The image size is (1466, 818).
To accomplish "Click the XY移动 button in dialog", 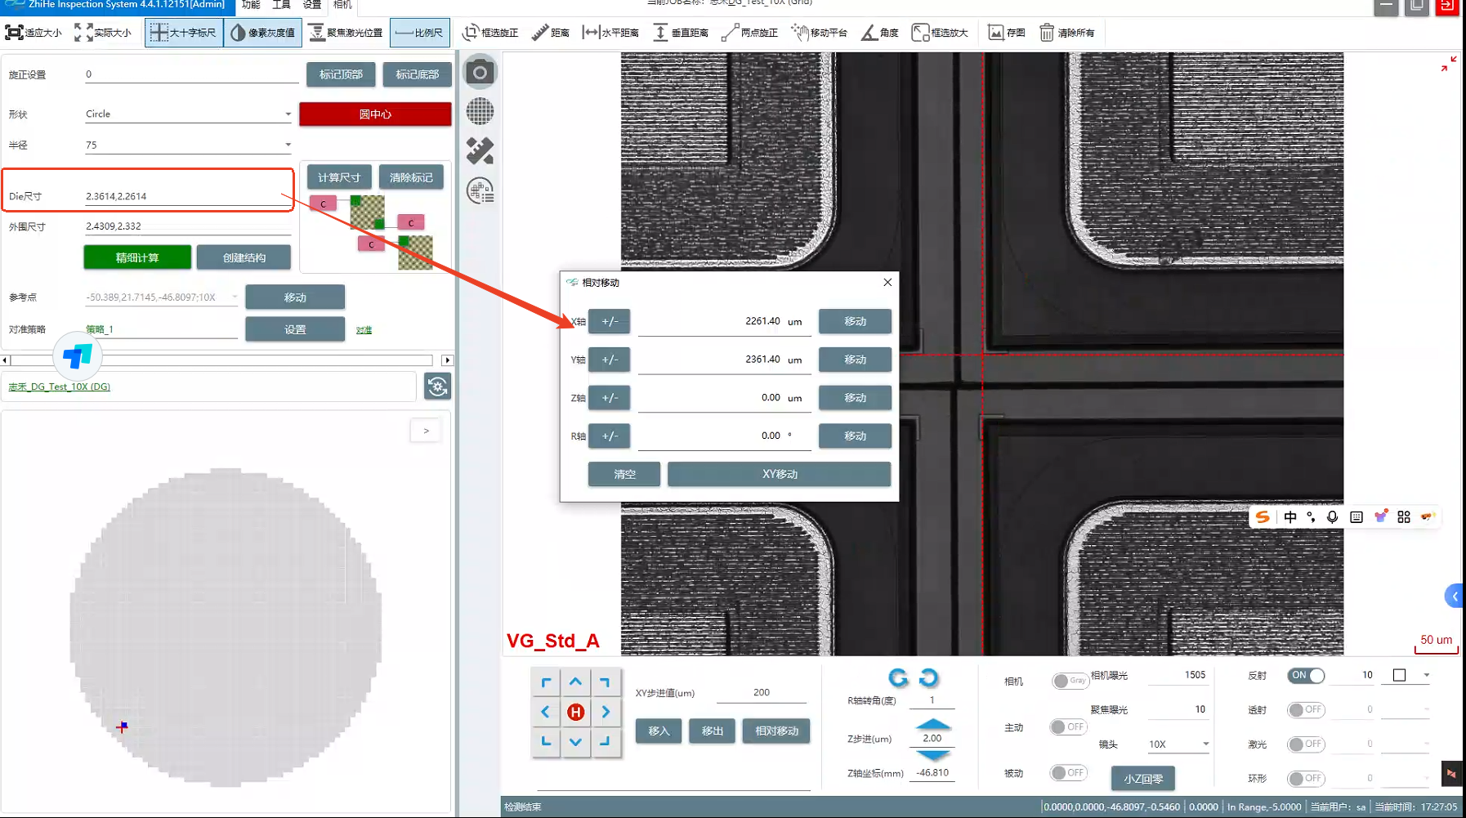I will tap(779, 474).
